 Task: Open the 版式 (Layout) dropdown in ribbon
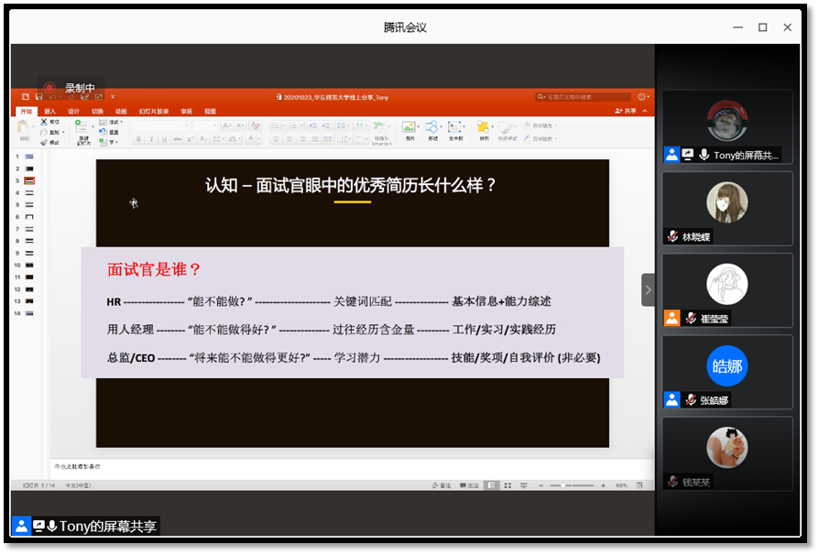[115, 122]
